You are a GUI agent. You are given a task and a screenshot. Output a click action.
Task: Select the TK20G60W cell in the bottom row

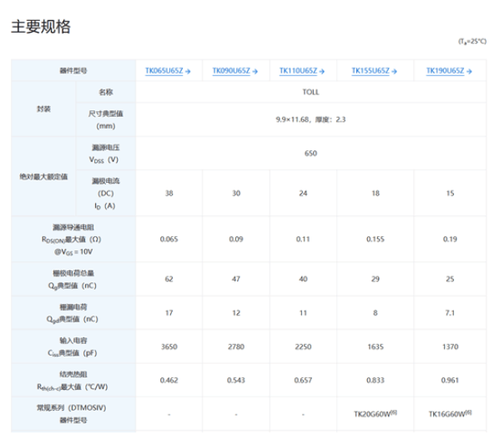pos(376,413)
